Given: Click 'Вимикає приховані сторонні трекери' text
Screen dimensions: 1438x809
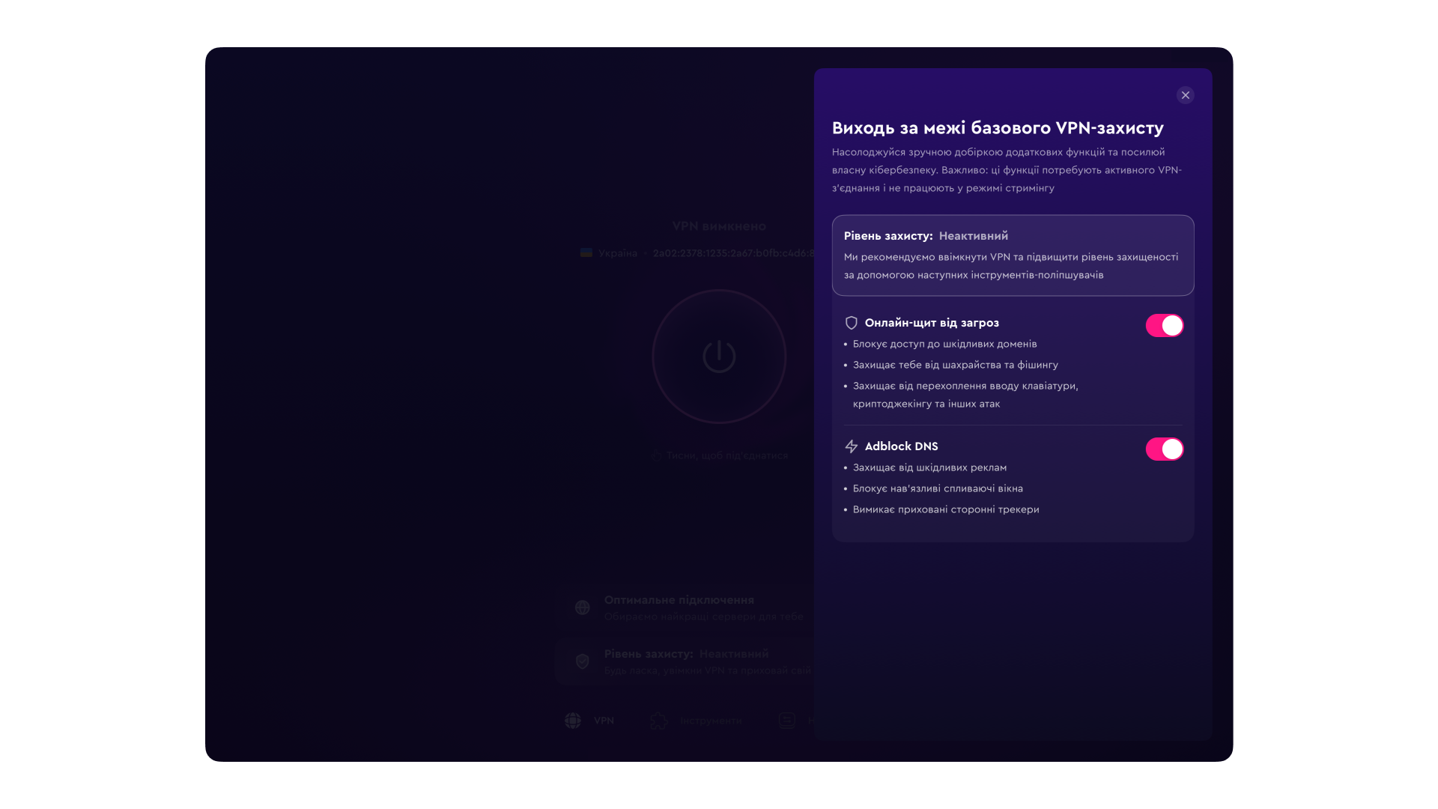Looking at the screenshot, I should coord(946,509).
